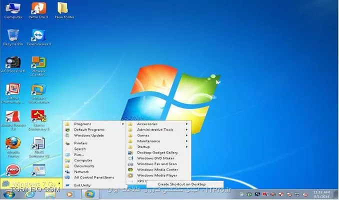Open Windows Media Player taskbar button

coord(69,194)
